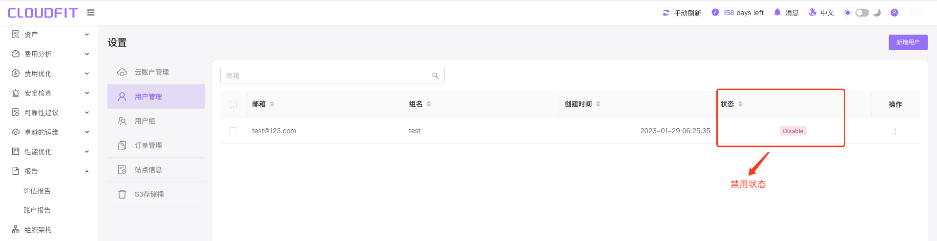
Task: Open notifications bell icon
Action: click(x=777, y=13)
